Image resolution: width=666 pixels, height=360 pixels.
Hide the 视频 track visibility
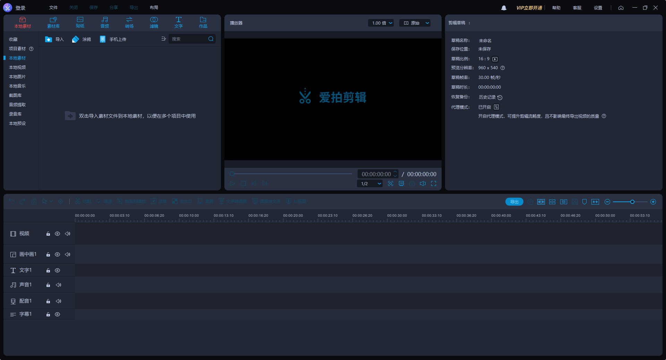57,234
